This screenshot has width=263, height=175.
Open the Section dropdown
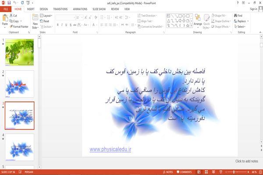(x=46, y=26)
